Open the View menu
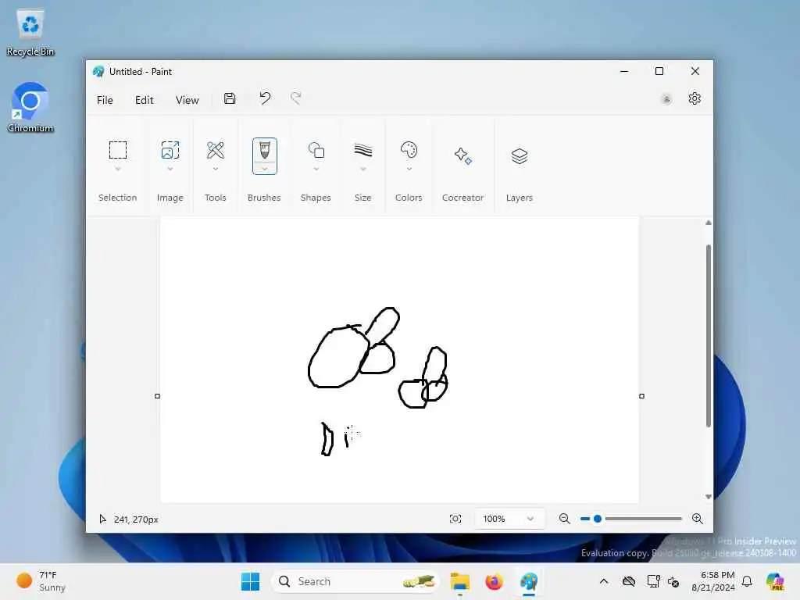Viewport: 800px width, 600px height. (187, 100)
